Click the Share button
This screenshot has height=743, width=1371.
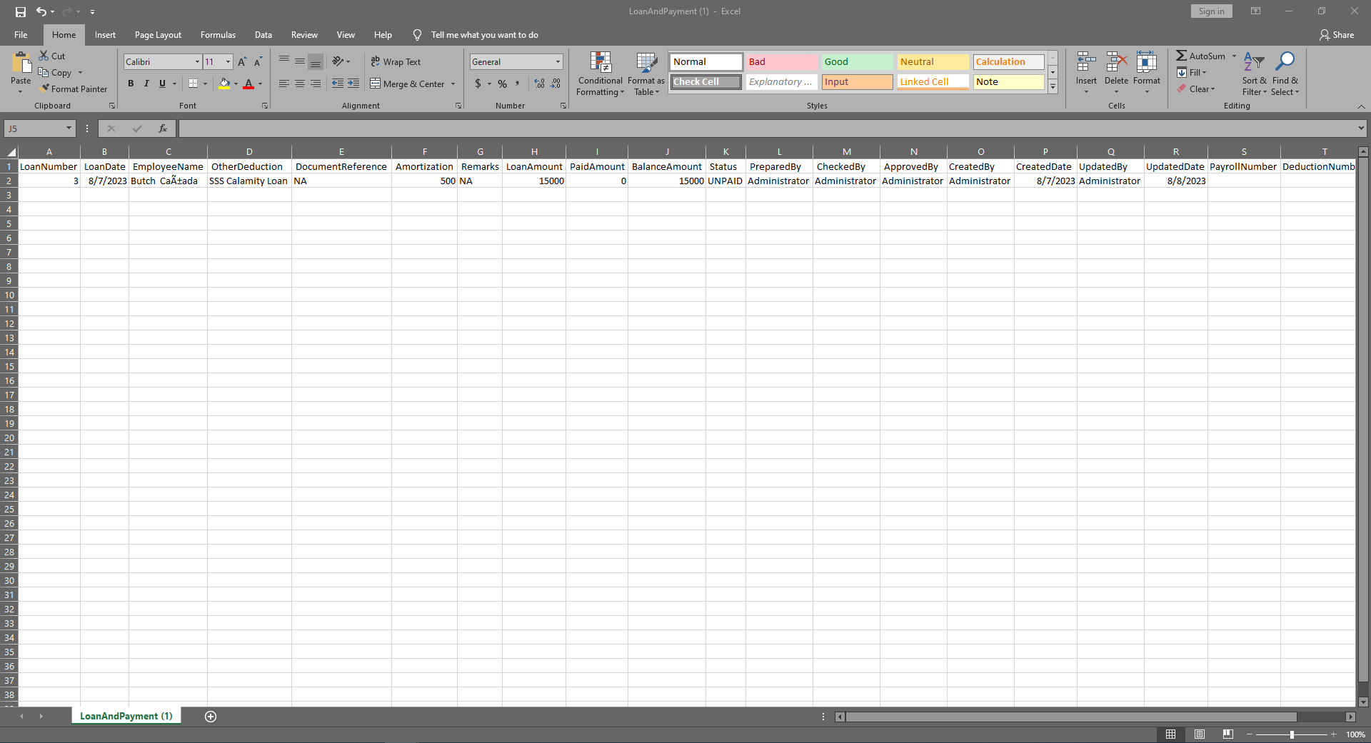coord(1337,35)
